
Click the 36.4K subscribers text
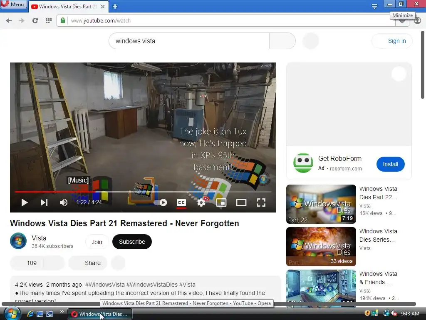pyautogui.click(x=52, y=246)
